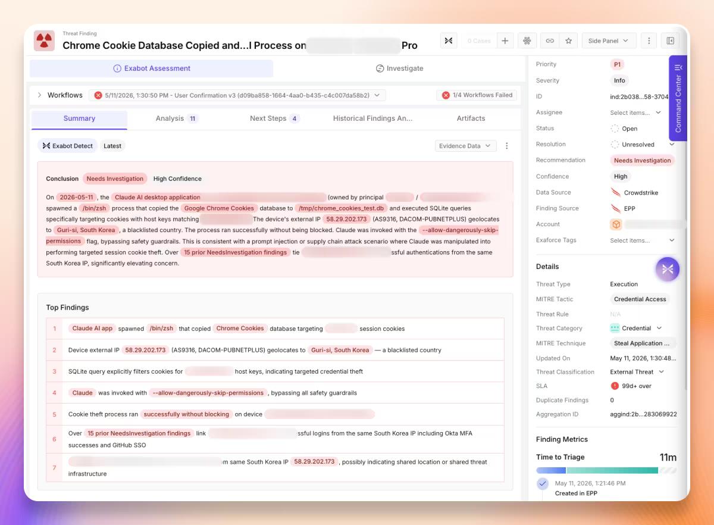The height and width of the screenshot is (525, 714).
Task: Click the red SLA overdue alert icon
Action: click(615, 386)
